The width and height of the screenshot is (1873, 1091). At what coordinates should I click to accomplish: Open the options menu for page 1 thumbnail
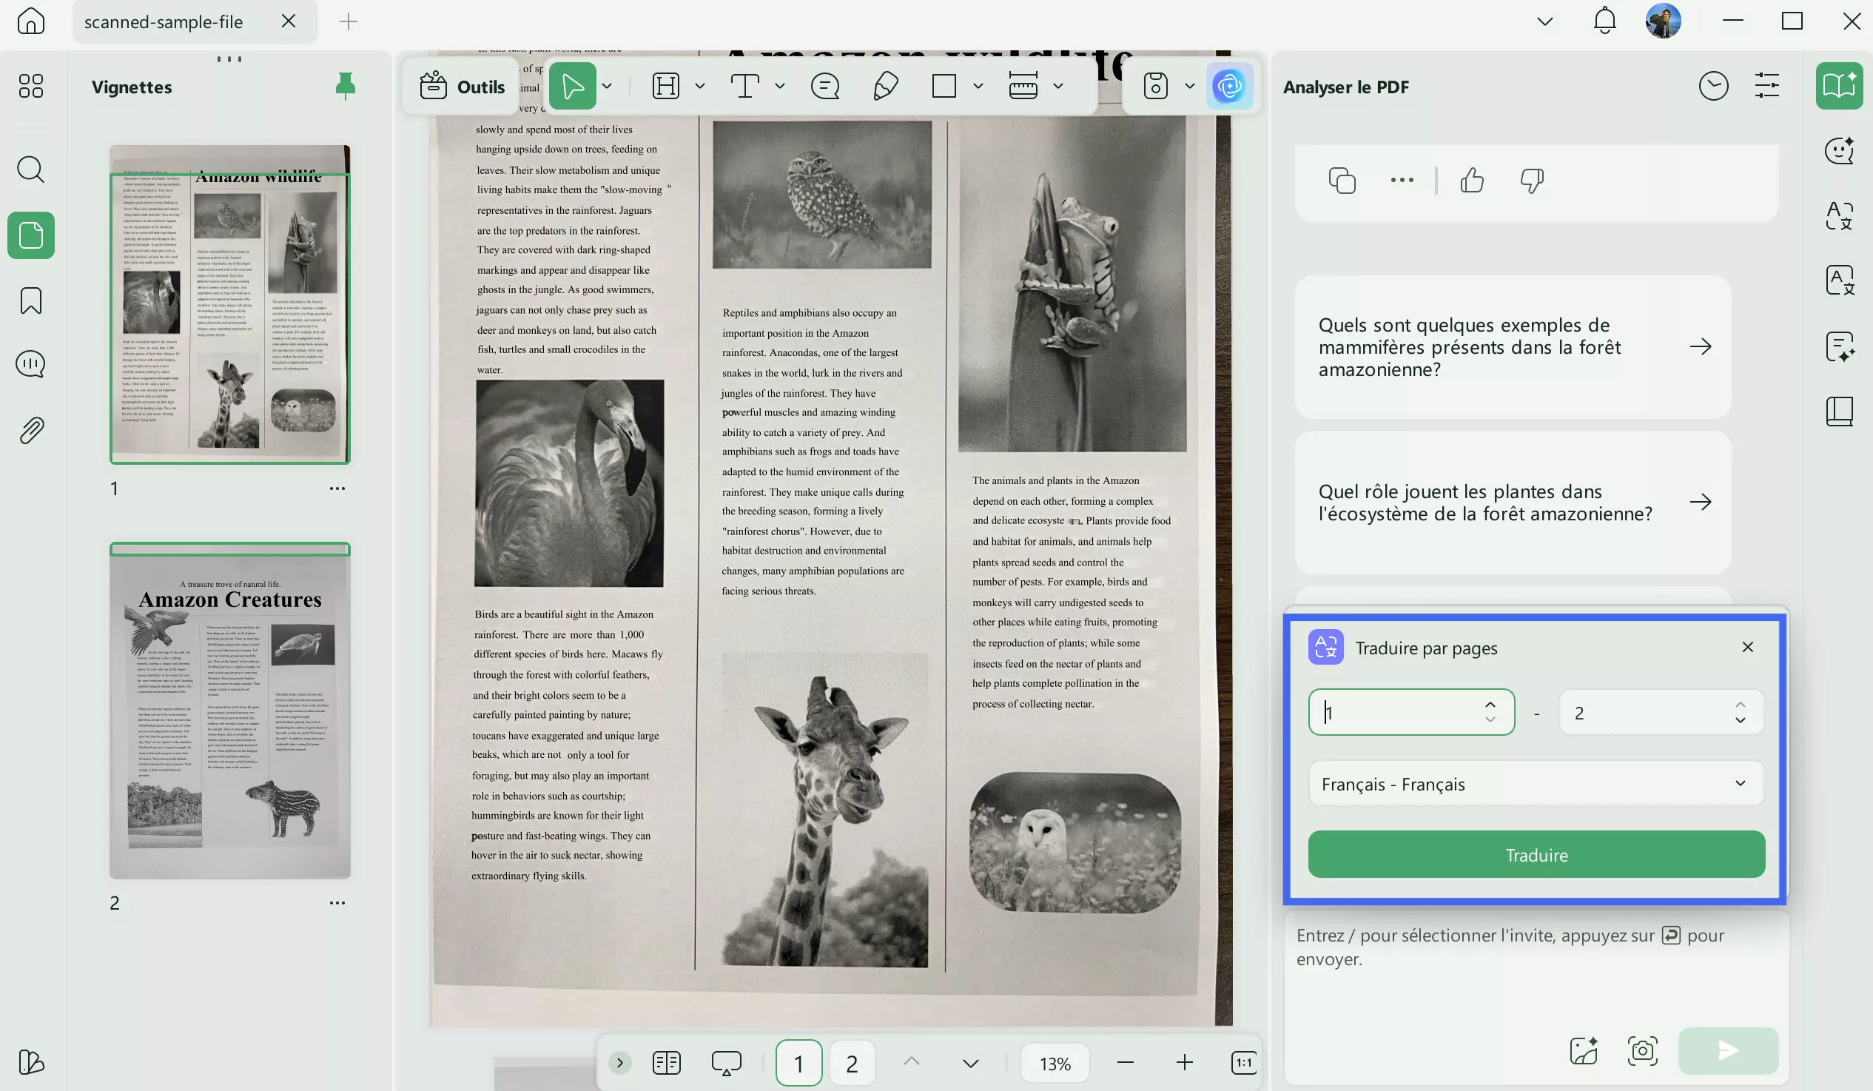click(337, 488)
